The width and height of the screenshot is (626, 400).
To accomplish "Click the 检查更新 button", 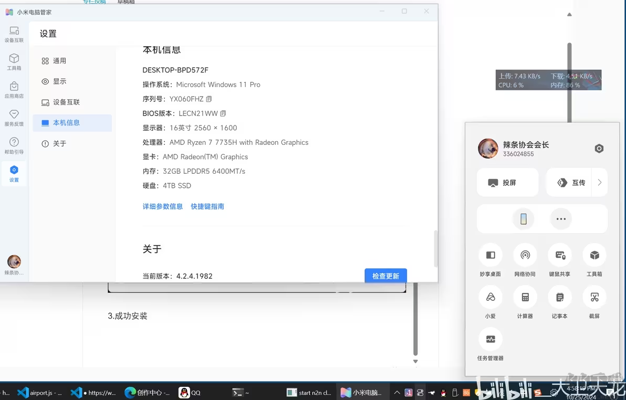I will (385, 276).
